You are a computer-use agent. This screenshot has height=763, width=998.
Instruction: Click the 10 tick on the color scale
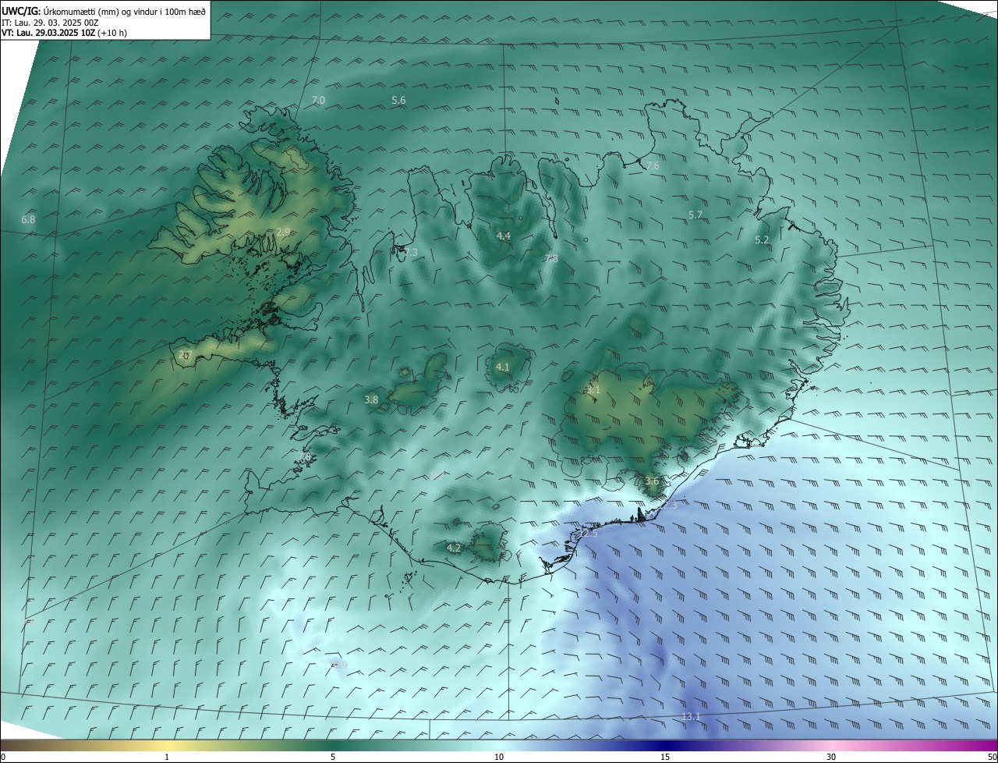pos(499,757)
